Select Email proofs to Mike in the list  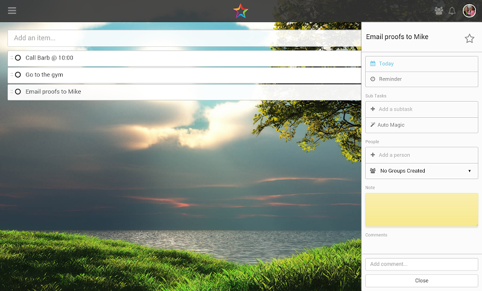point(53,91)
